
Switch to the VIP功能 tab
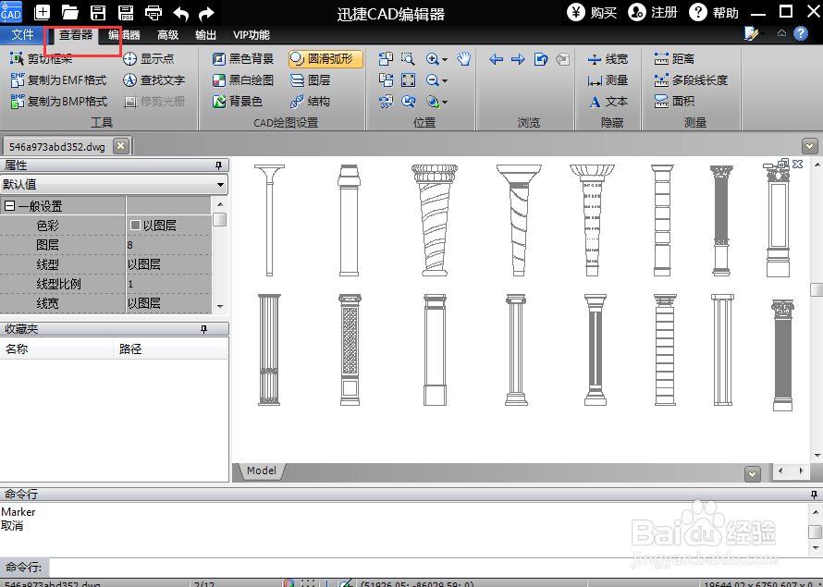coord(252,35)
